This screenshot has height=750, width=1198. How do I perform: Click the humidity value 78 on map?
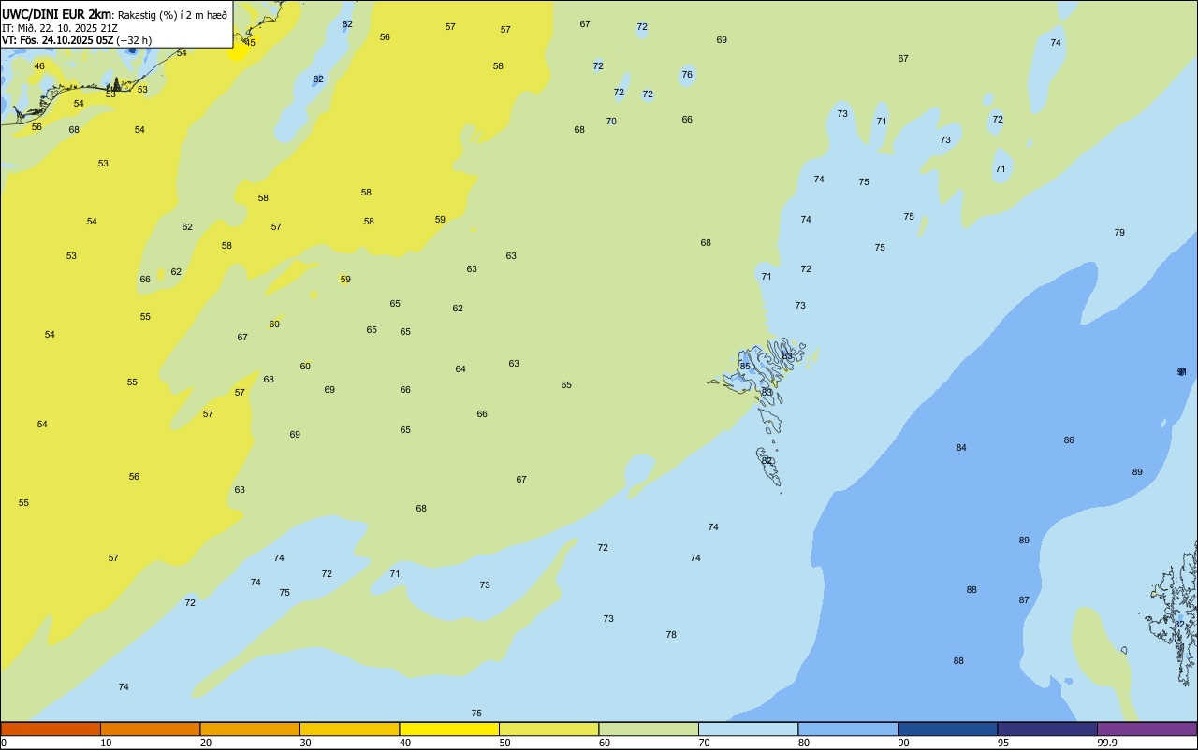pos(671,635)
